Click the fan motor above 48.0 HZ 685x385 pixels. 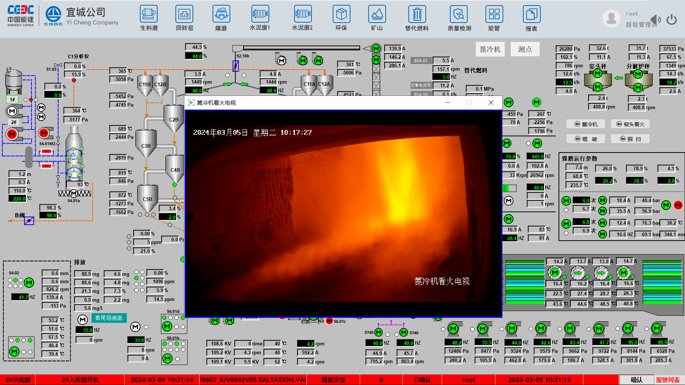pos(657,328)
